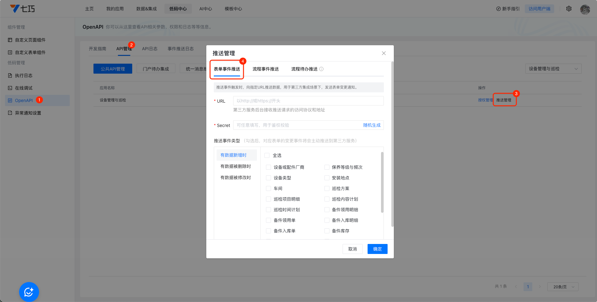Click the info icon beside 流程待办推送
The width and height of the screenshot is (597, 302).
(x=321, y=69)
